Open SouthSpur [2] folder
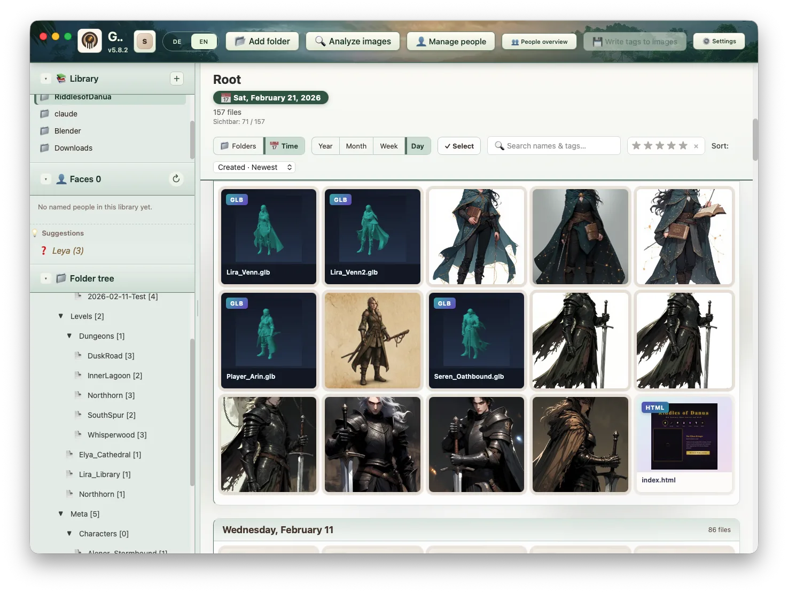This screenshot has height=593, width=788. (x=111, y=415)
